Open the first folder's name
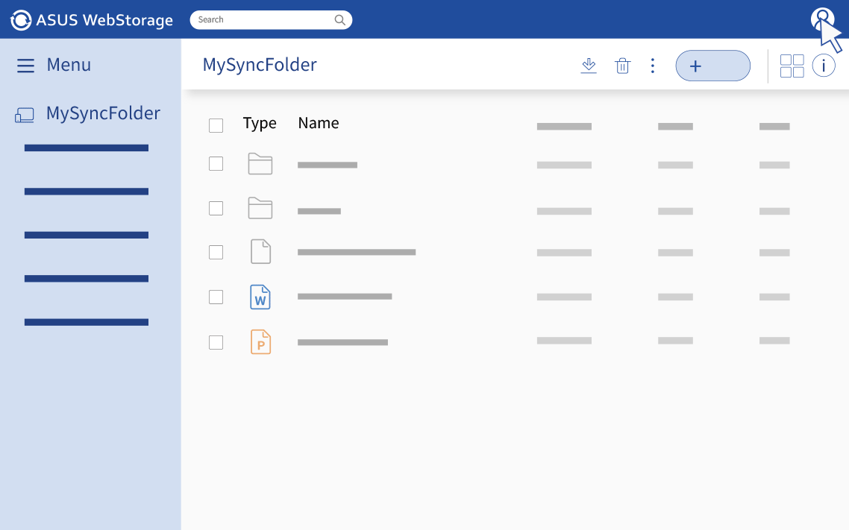The image size is (849, 530). (x=328, y=165)
